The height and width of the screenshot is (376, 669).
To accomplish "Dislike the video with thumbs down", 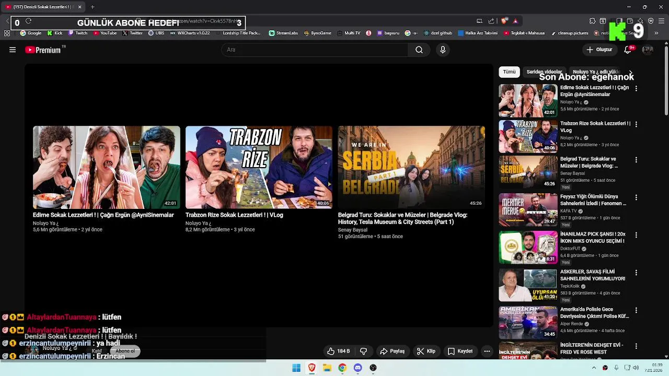I will coord(364,351).
